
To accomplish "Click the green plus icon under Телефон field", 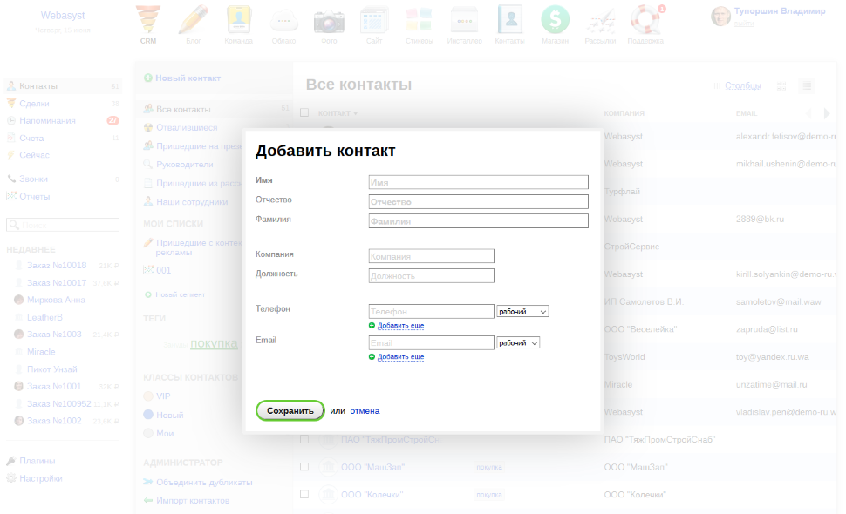I will pyautogui.click(x=372, y=326).
